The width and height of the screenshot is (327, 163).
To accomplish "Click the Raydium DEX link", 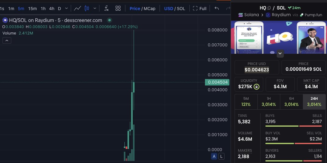I will [278, 15].
